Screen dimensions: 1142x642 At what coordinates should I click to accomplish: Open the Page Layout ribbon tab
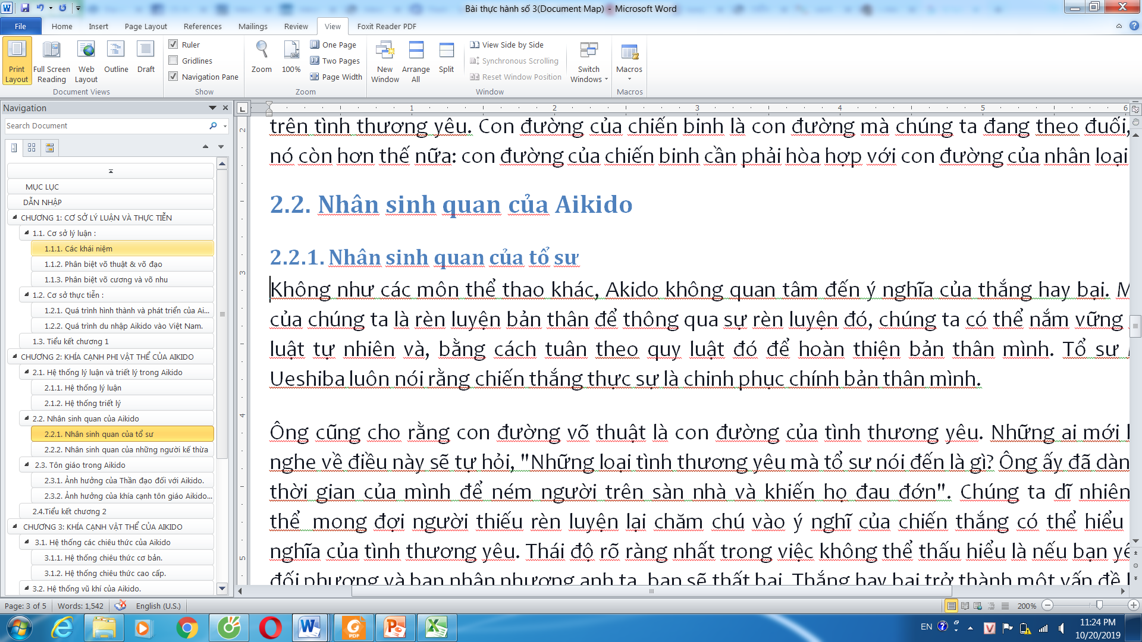coord(146,26)
